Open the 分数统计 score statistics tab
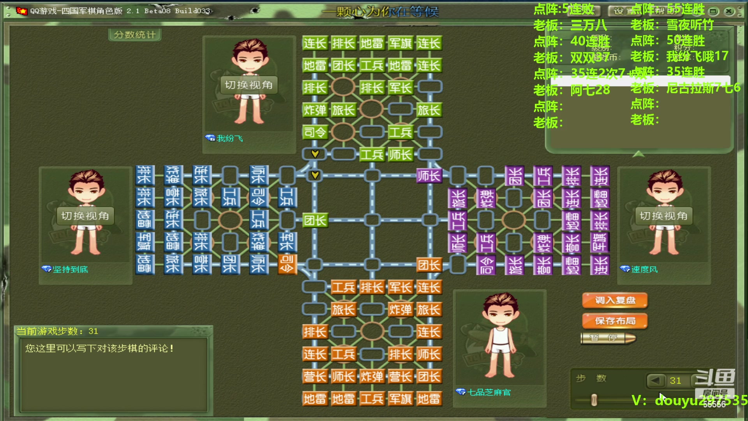Viewport: 748px width, 421px height. pyautogui.click(x=135, y=35)
